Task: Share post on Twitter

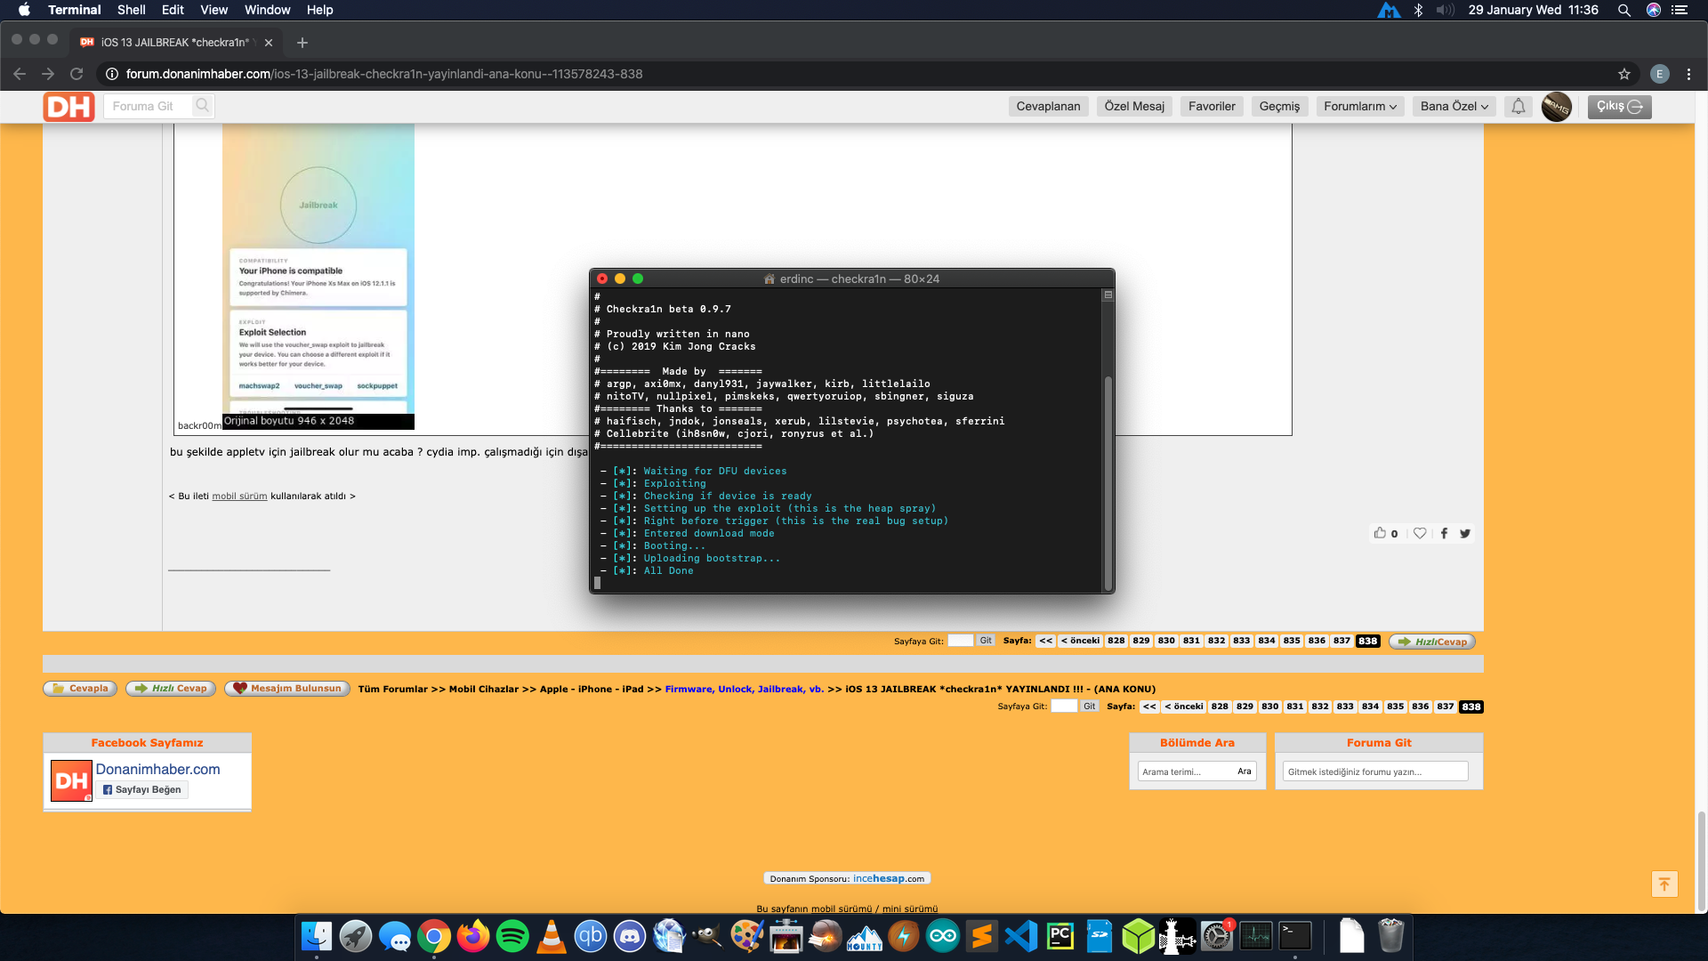Action: 1465,533
